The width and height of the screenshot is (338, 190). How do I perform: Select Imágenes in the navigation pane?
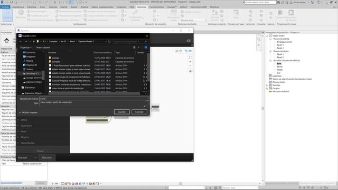pos(31,56)
